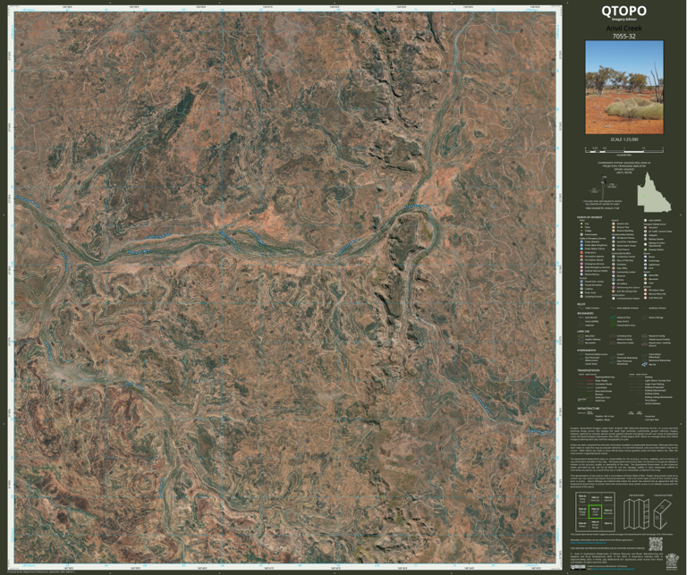
Task: Click the Lookout legend icon
Action: [x=581, y=289]
